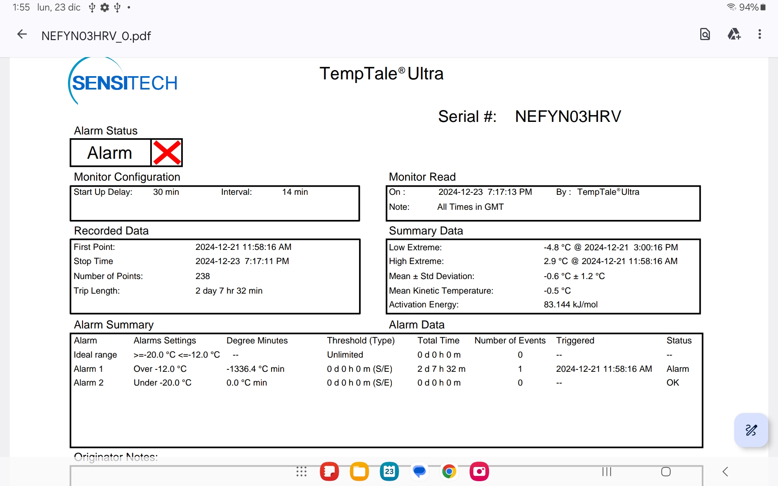Click the Sensitech logo

[x=123, y=81]
